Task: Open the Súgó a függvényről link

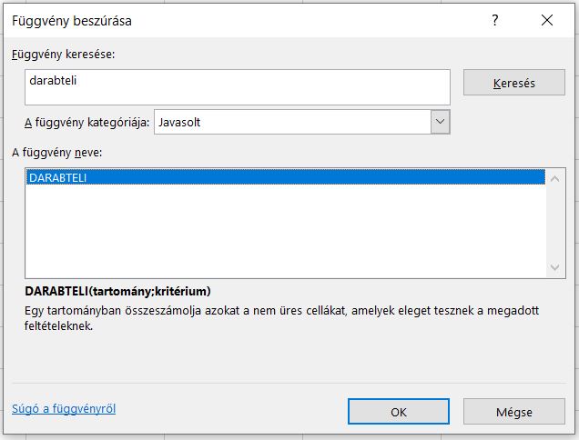Action: pyautogui.click(x=64, y=409)
